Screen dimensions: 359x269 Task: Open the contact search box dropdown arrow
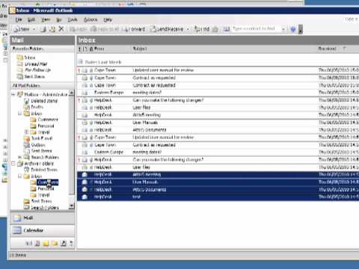tap(283, 29)
